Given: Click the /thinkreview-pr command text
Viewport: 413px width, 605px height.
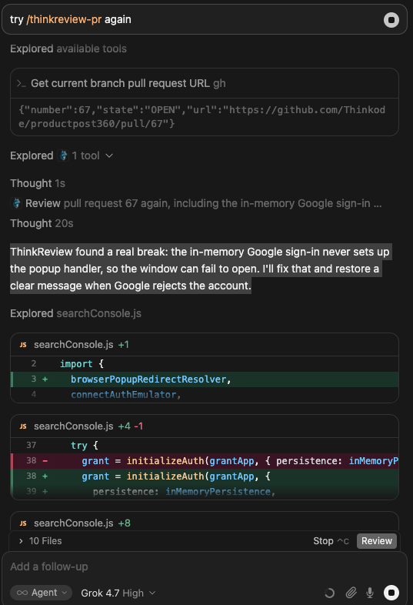Looking at the screenshot, I should pos(64,19).
